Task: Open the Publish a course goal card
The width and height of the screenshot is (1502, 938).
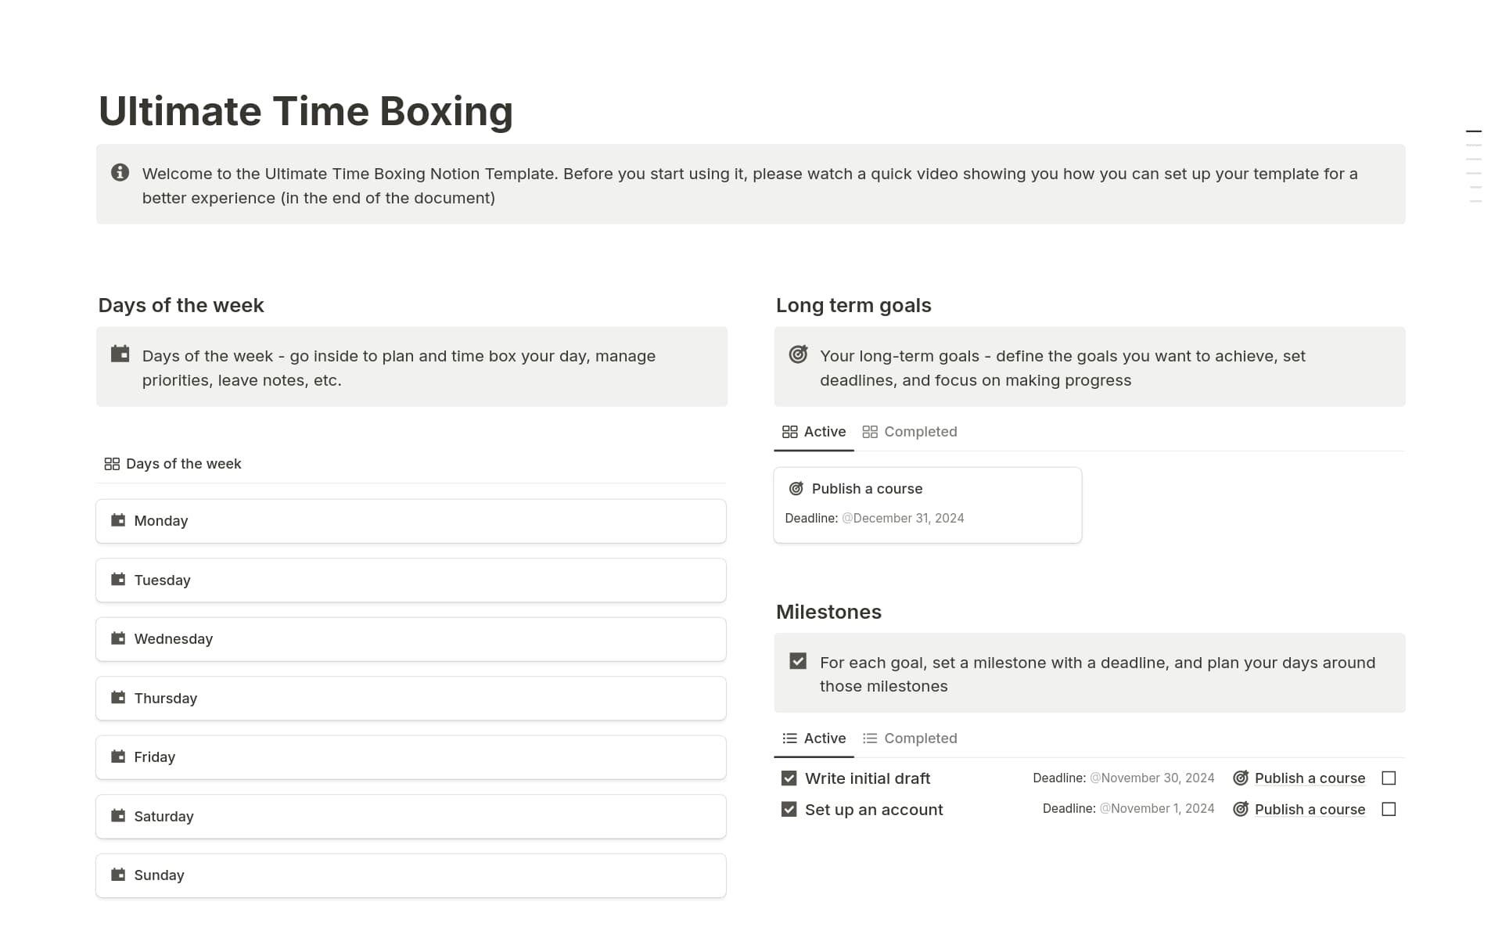Action: 867,488
